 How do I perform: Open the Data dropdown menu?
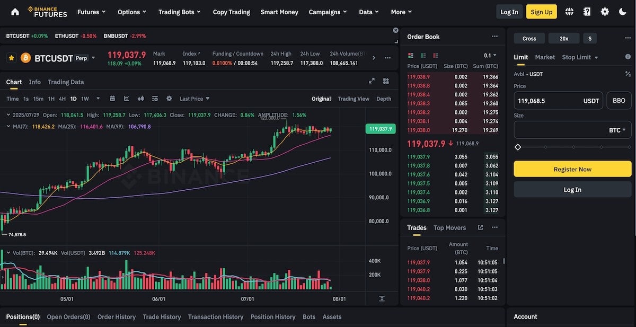coord(369,12)
